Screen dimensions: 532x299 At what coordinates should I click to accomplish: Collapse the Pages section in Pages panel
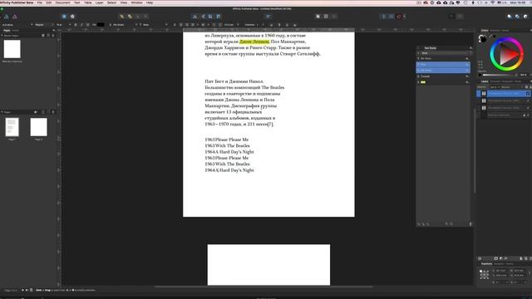click(2, 112)
